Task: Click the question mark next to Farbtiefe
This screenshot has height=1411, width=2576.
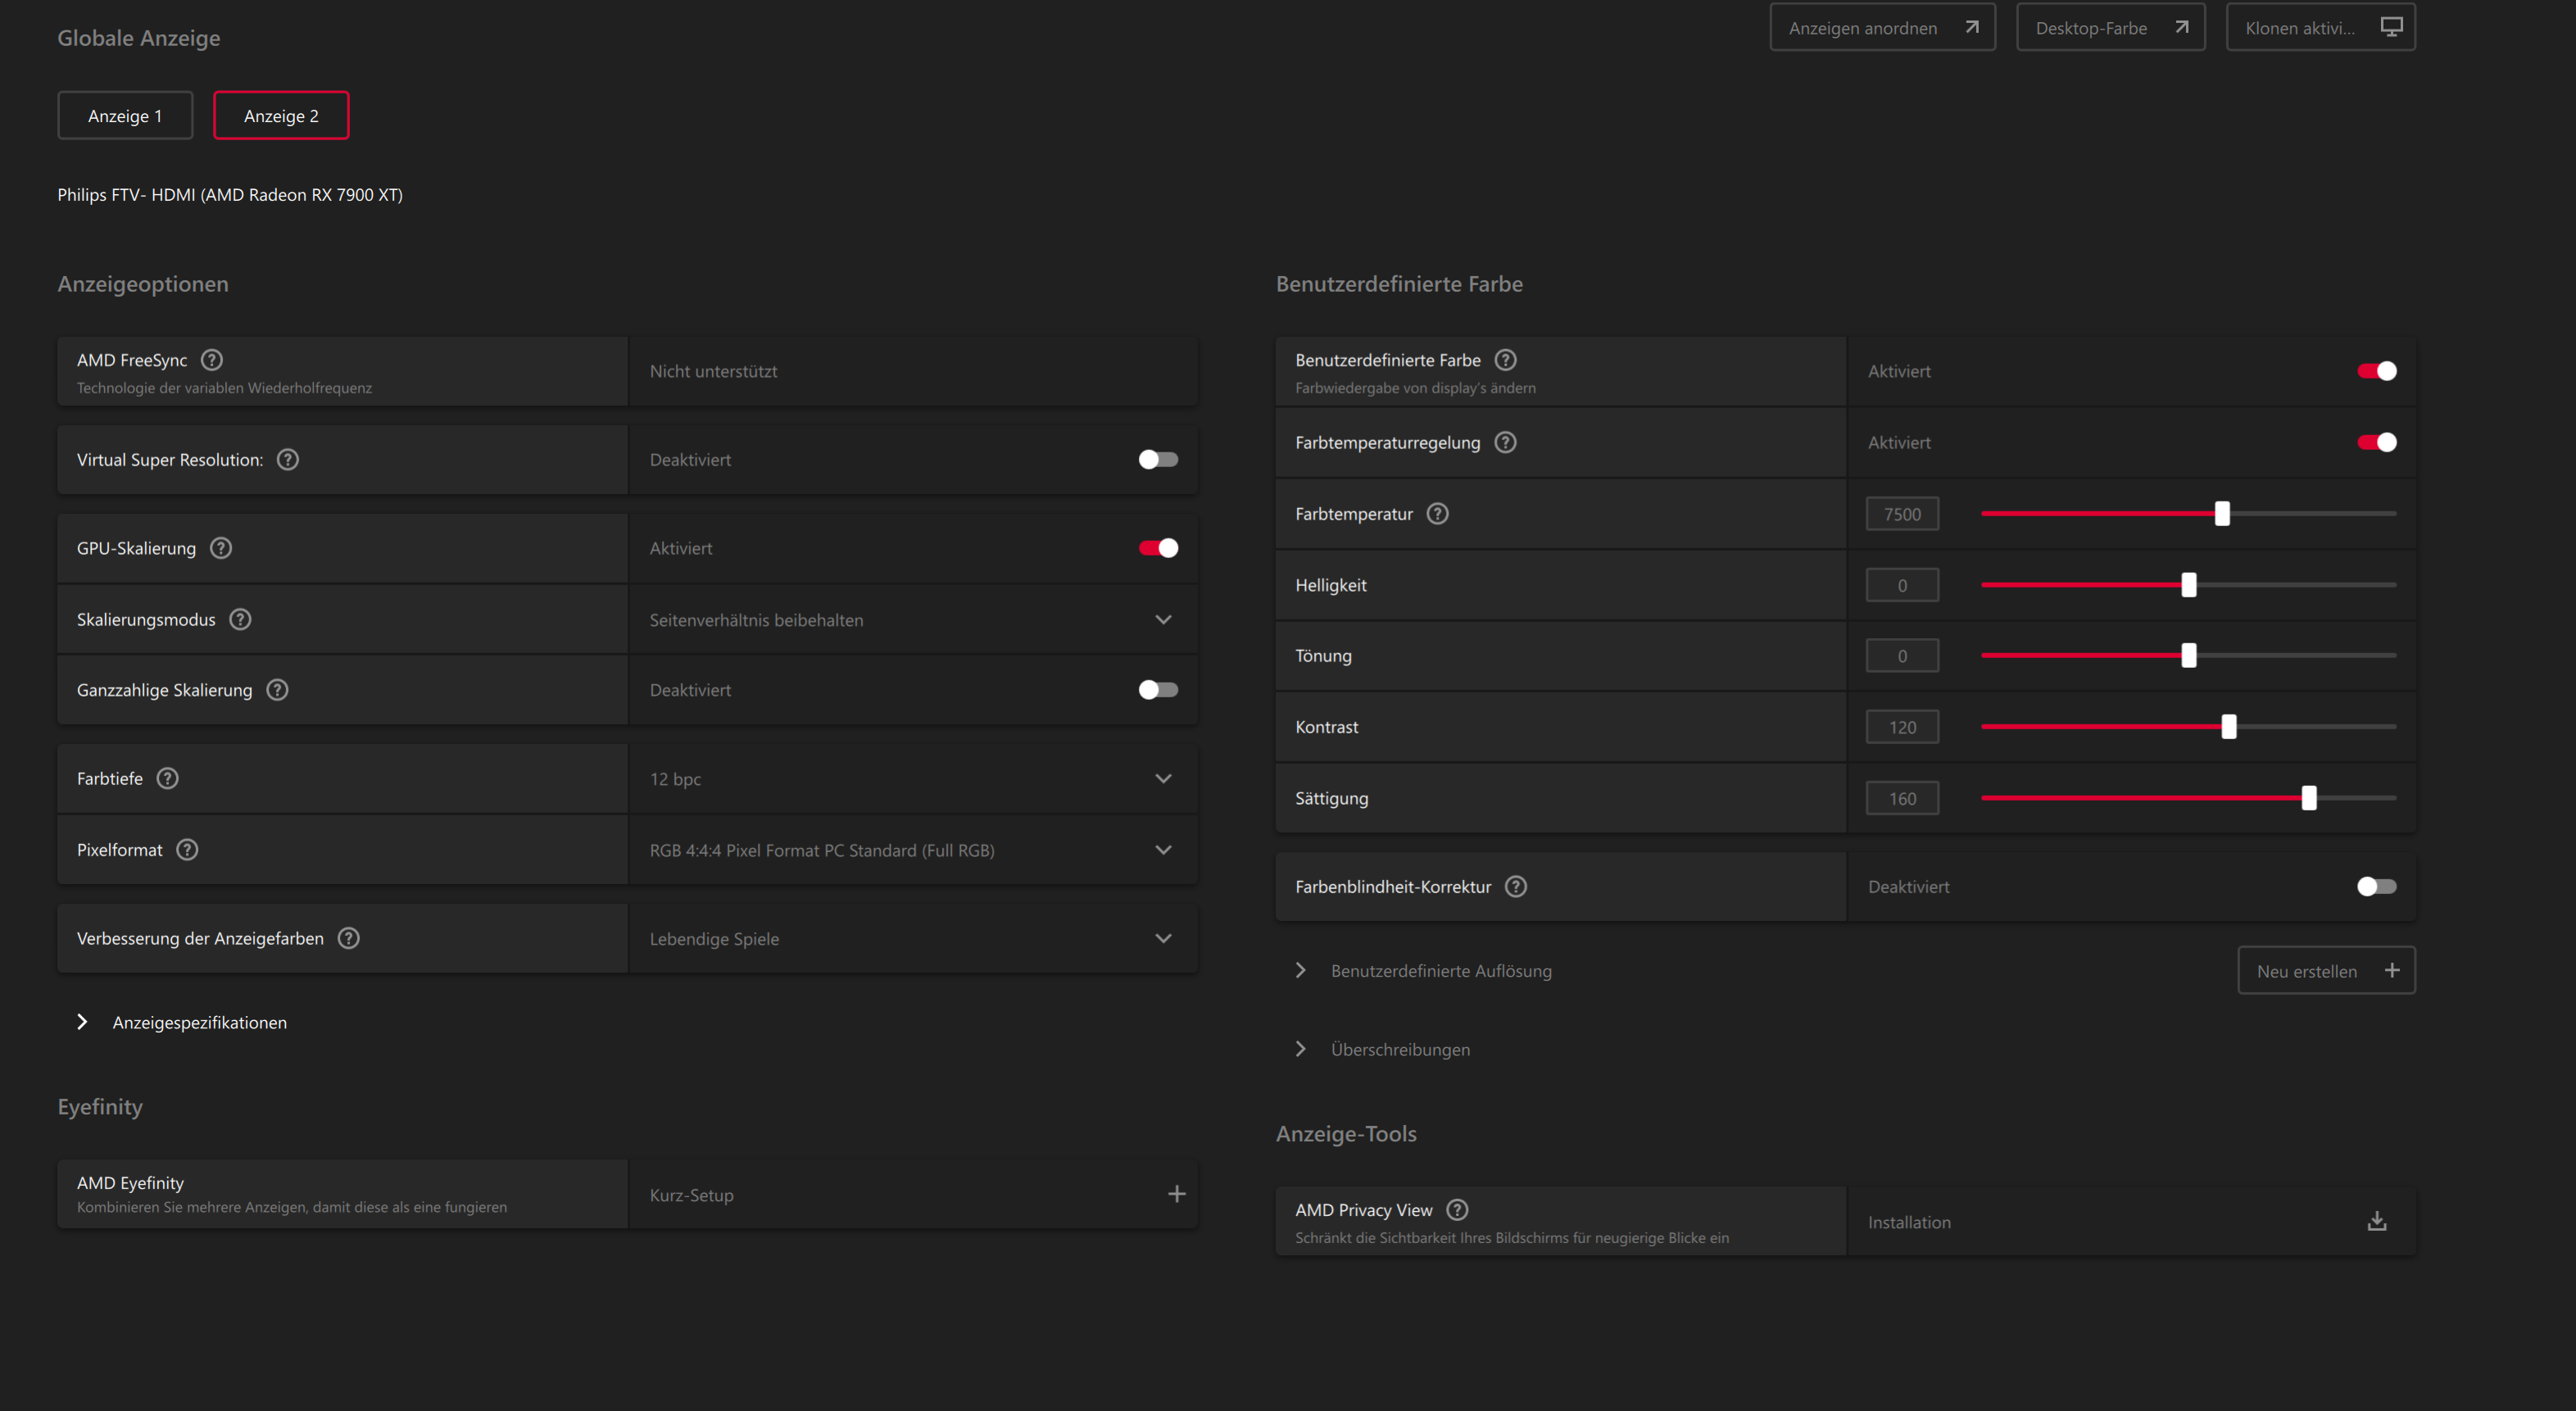Action: click(167, 778)
